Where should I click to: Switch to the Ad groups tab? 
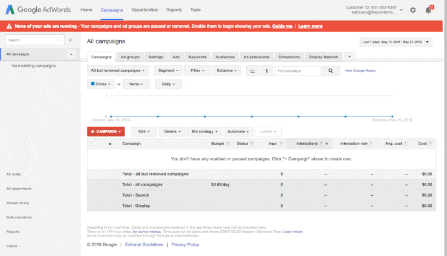point(130,57)
